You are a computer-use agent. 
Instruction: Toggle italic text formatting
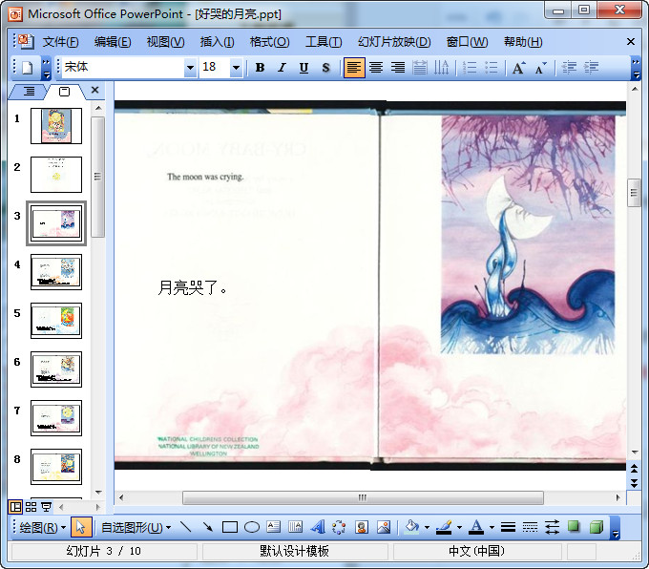[282, 68]
